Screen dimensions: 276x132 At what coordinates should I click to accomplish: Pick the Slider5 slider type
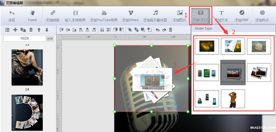[233, 72]
